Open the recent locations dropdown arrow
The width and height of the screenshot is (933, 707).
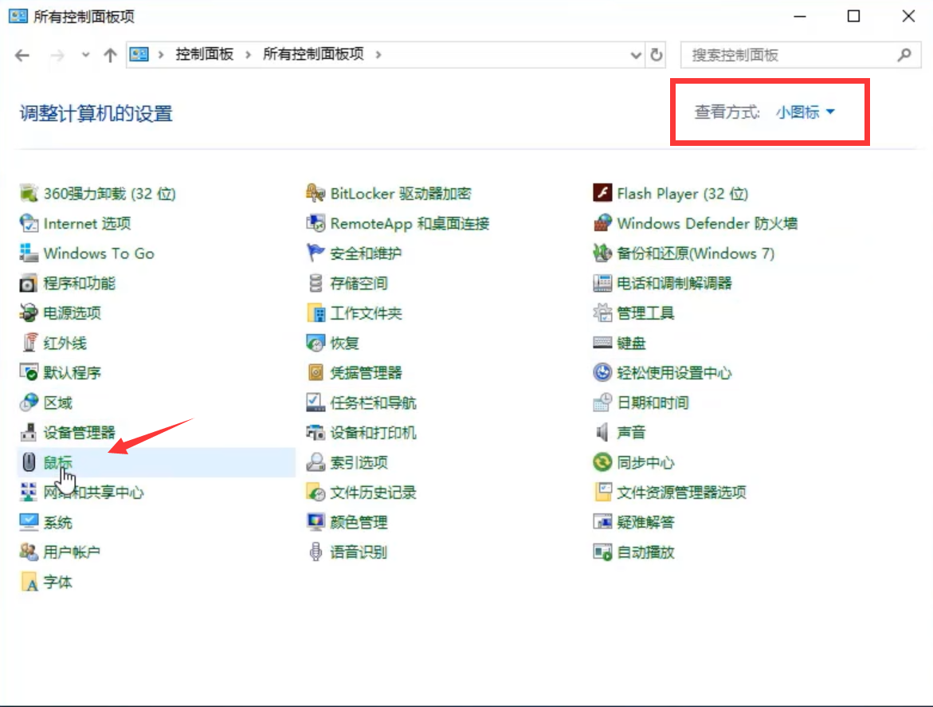tap(86, 55)
